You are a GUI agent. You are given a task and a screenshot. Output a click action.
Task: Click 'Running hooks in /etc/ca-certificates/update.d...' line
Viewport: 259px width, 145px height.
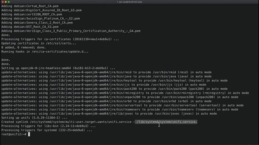[45, 52]
